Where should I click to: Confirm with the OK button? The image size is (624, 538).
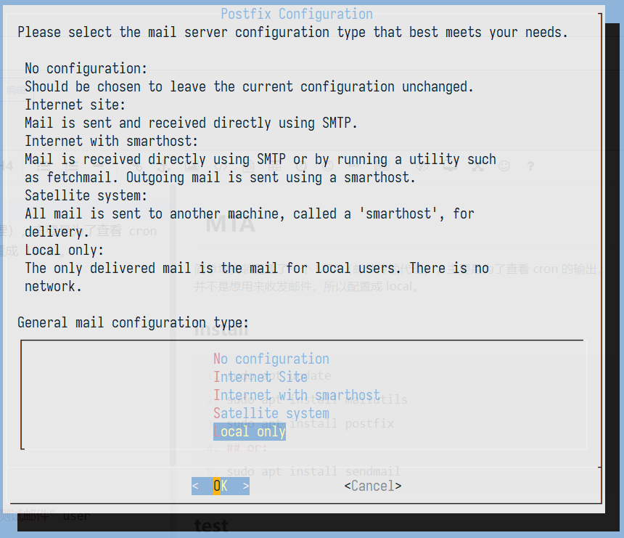tap(221, 486)
